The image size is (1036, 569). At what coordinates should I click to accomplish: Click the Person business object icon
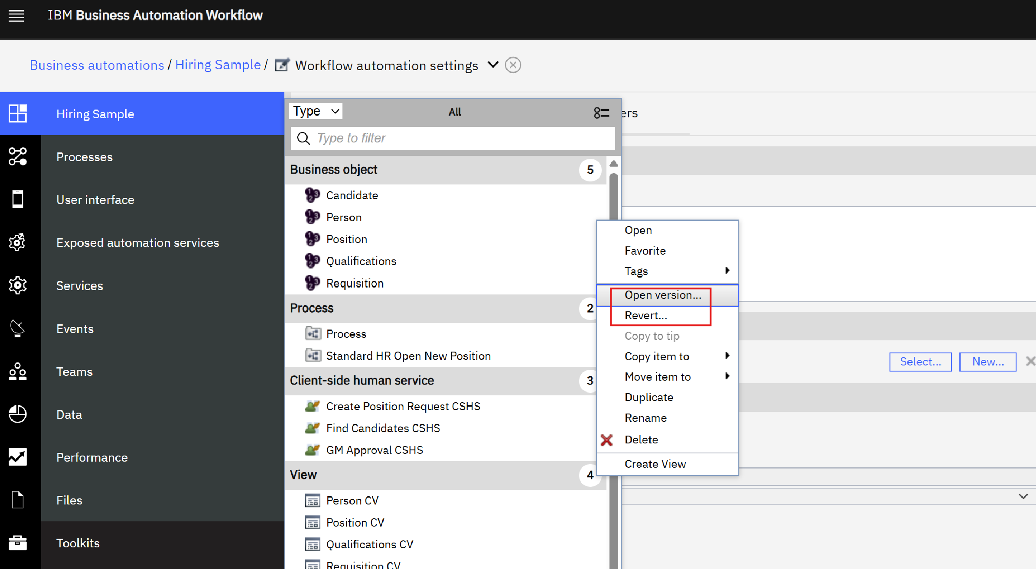coord(312,217)
